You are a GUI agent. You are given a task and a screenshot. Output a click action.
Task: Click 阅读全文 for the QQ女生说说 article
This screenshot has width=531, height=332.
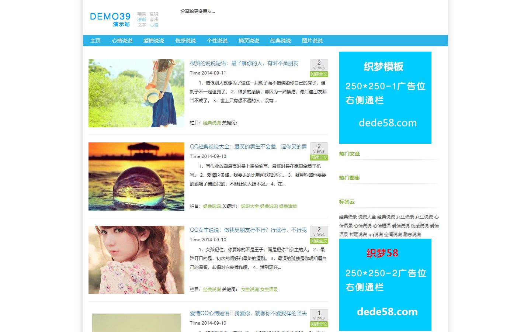coord(319,241)
